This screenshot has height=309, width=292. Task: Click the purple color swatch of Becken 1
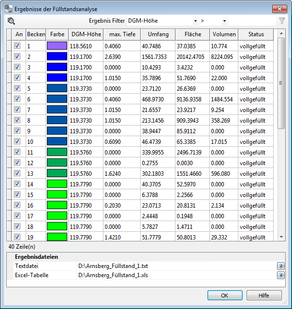tap(57, 46)
